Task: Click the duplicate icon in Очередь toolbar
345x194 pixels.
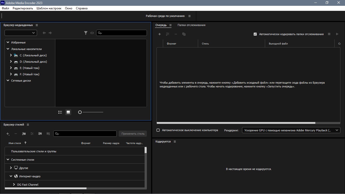Action: click(x=184, y=34)
